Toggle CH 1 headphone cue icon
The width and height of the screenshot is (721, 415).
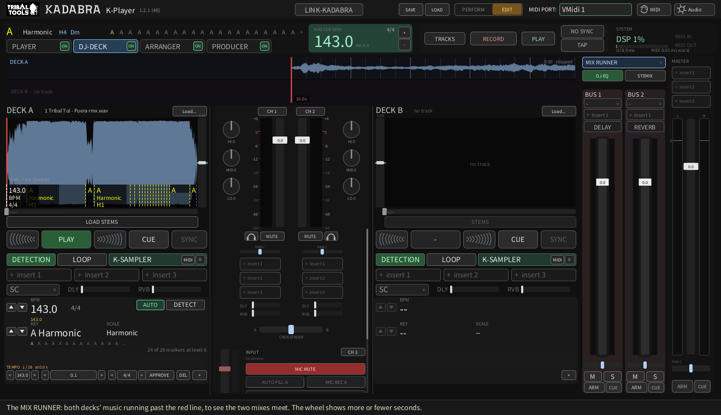click(x=251, y=236)
